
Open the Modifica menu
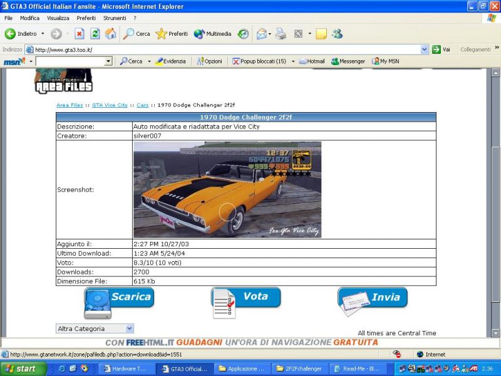29,18
